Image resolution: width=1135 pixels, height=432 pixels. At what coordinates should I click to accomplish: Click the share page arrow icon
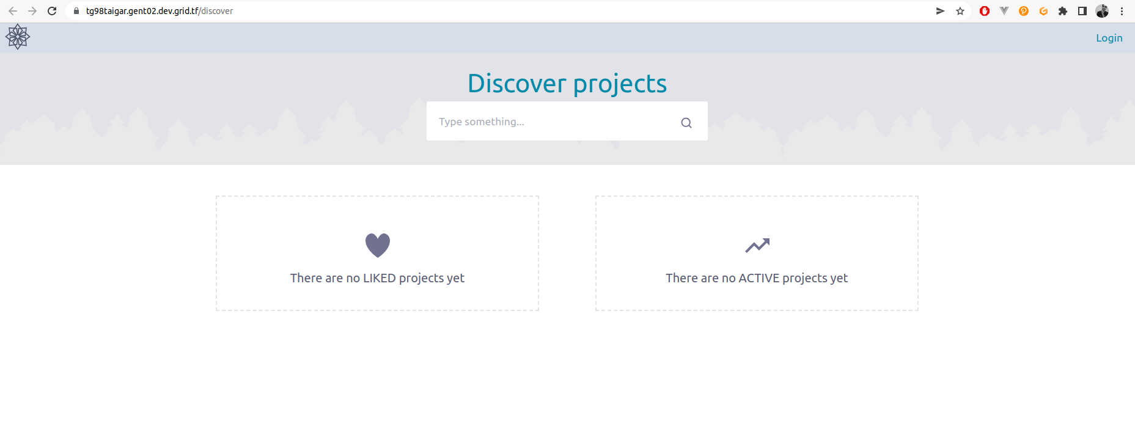point(941,11)
